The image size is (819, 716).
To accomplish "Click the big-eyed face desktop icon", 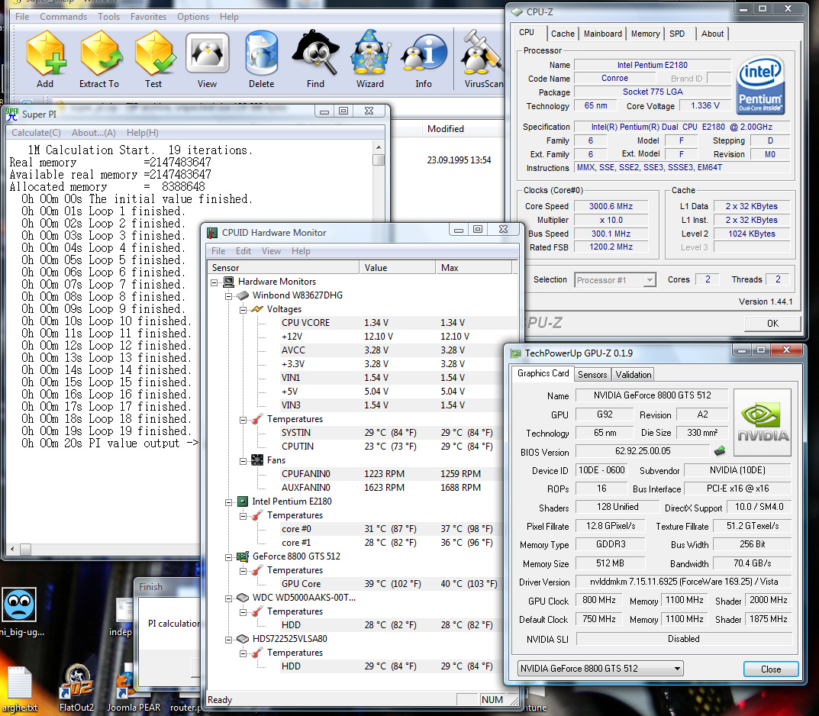I will click(x=19, y=605).
